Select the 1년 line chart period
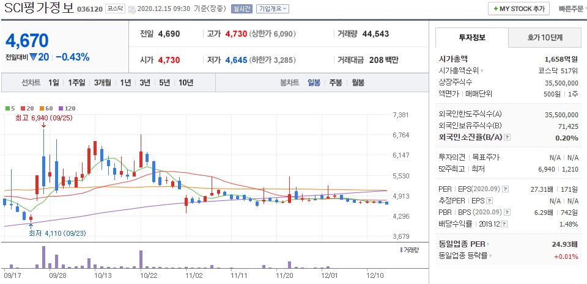The height and width of the screenshot is (284, 587). pos(125,83)
